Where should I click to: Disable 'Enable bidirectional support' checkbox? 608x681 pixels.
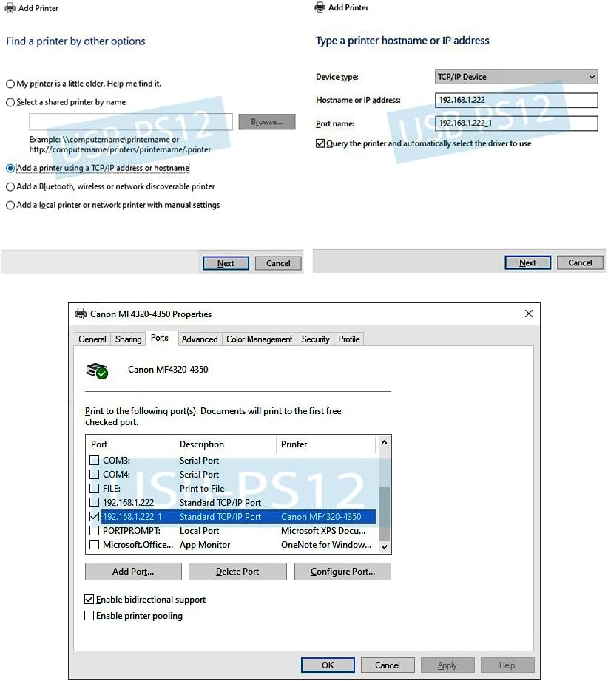(x=89, y=600)
